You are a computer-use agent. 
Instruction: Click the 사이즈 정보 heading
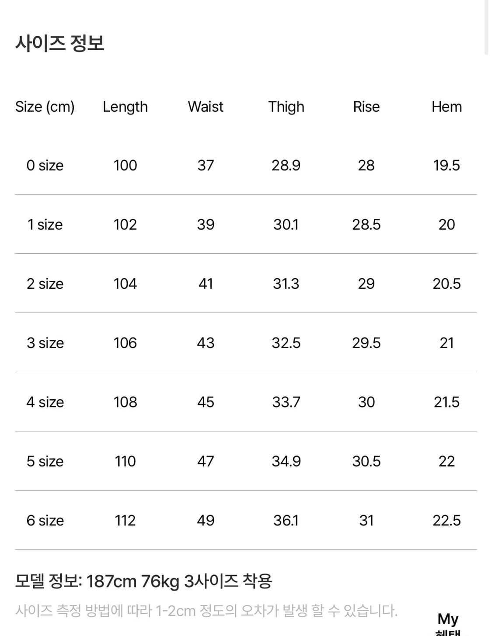coord(60,43)
